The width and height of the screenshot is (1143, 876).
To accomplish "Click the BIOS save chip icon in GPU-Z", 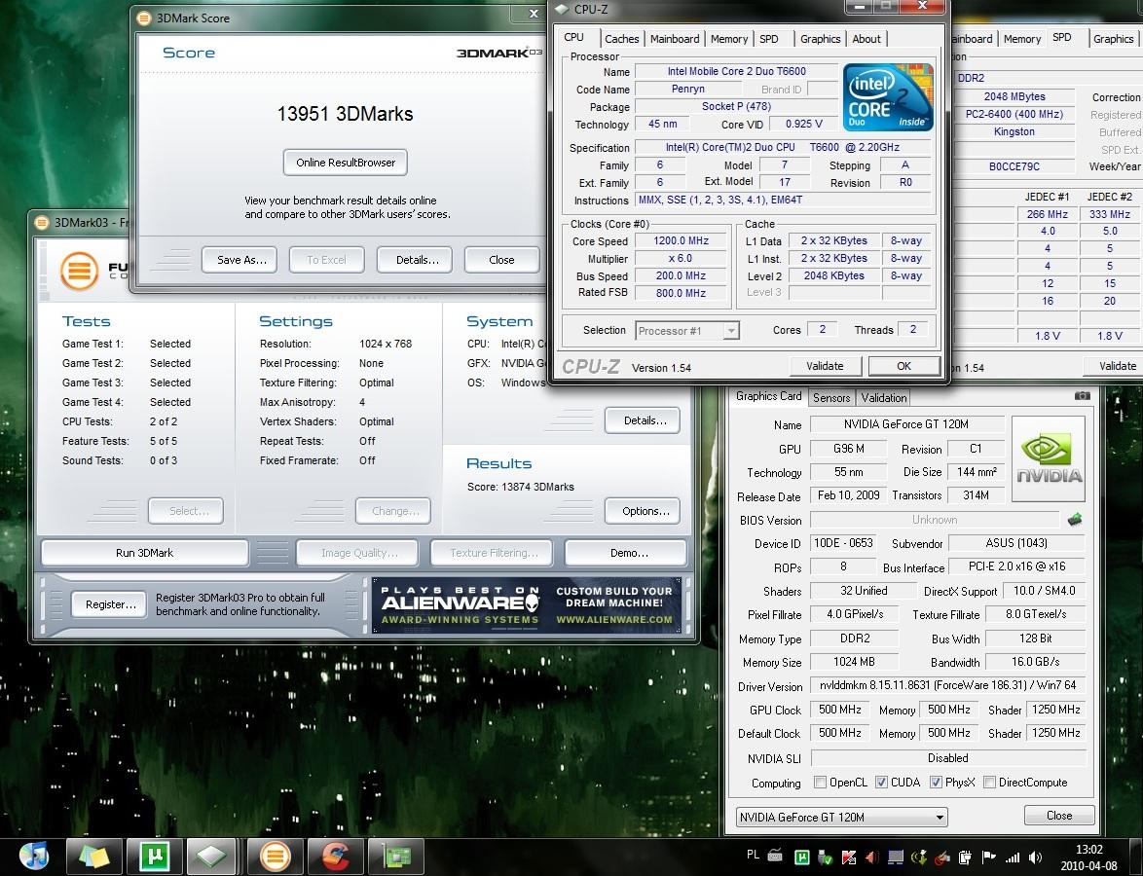I will [x=1075, y=520].
